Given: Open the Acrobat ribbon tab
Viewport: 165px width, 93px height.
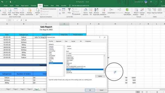Looking at the screenshot, I should point(64,6).
